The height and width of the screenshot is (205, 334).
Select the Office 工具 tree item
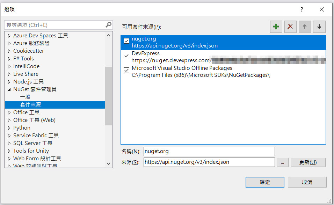[26, 112]
